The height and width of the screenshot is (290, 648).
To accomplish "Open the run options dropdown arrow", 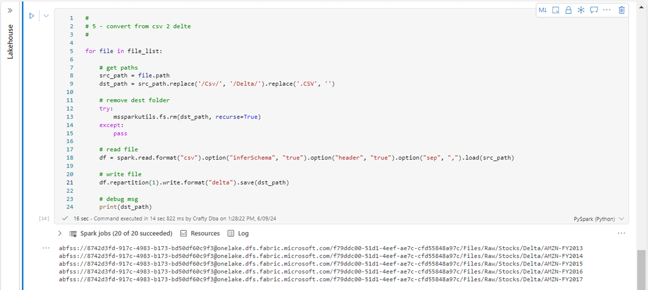I will pyautogui.click(x=46, y=16).
